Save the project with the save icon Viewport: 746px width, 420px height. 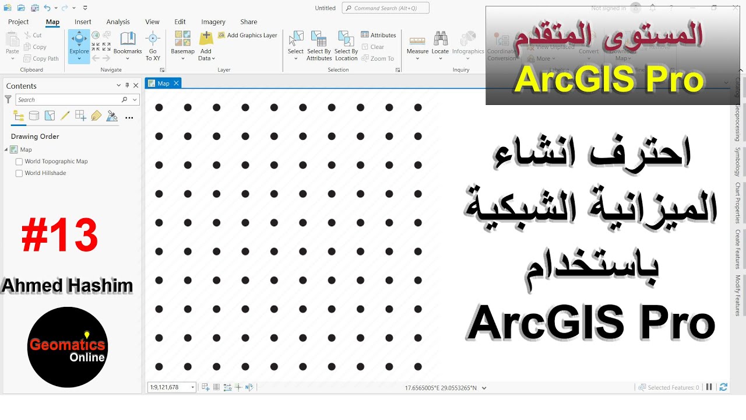coord(35,8)
